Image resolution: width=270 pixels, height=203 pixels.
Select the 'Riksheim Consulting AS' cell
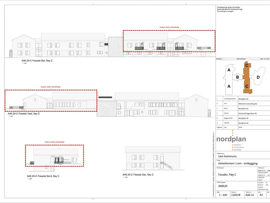(248, 104)
